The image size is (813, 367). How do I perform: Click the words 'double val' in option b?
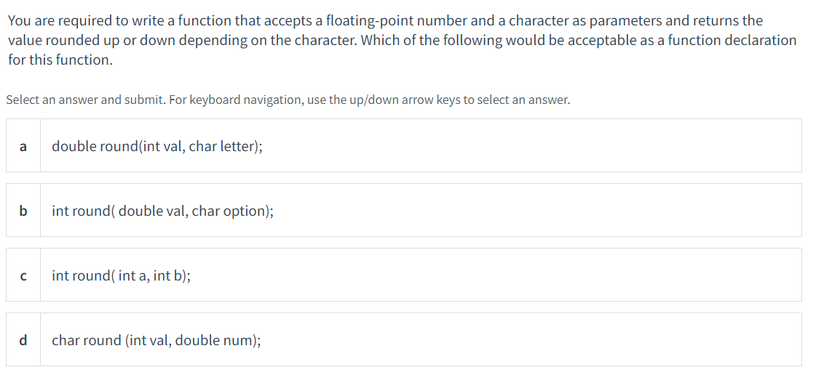(x=152, y=211)
